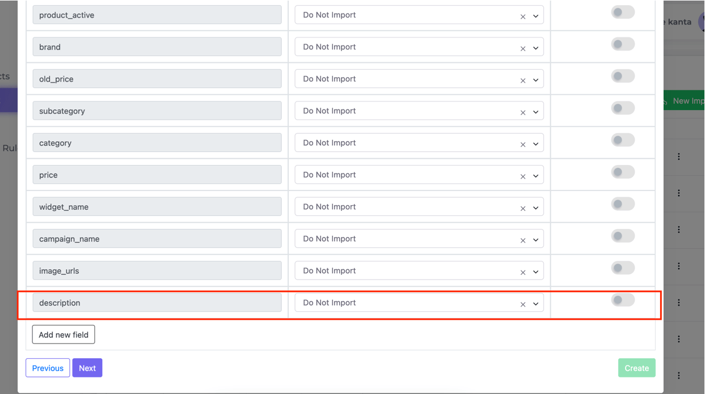Click the green Create button

(x=637, y=368)
